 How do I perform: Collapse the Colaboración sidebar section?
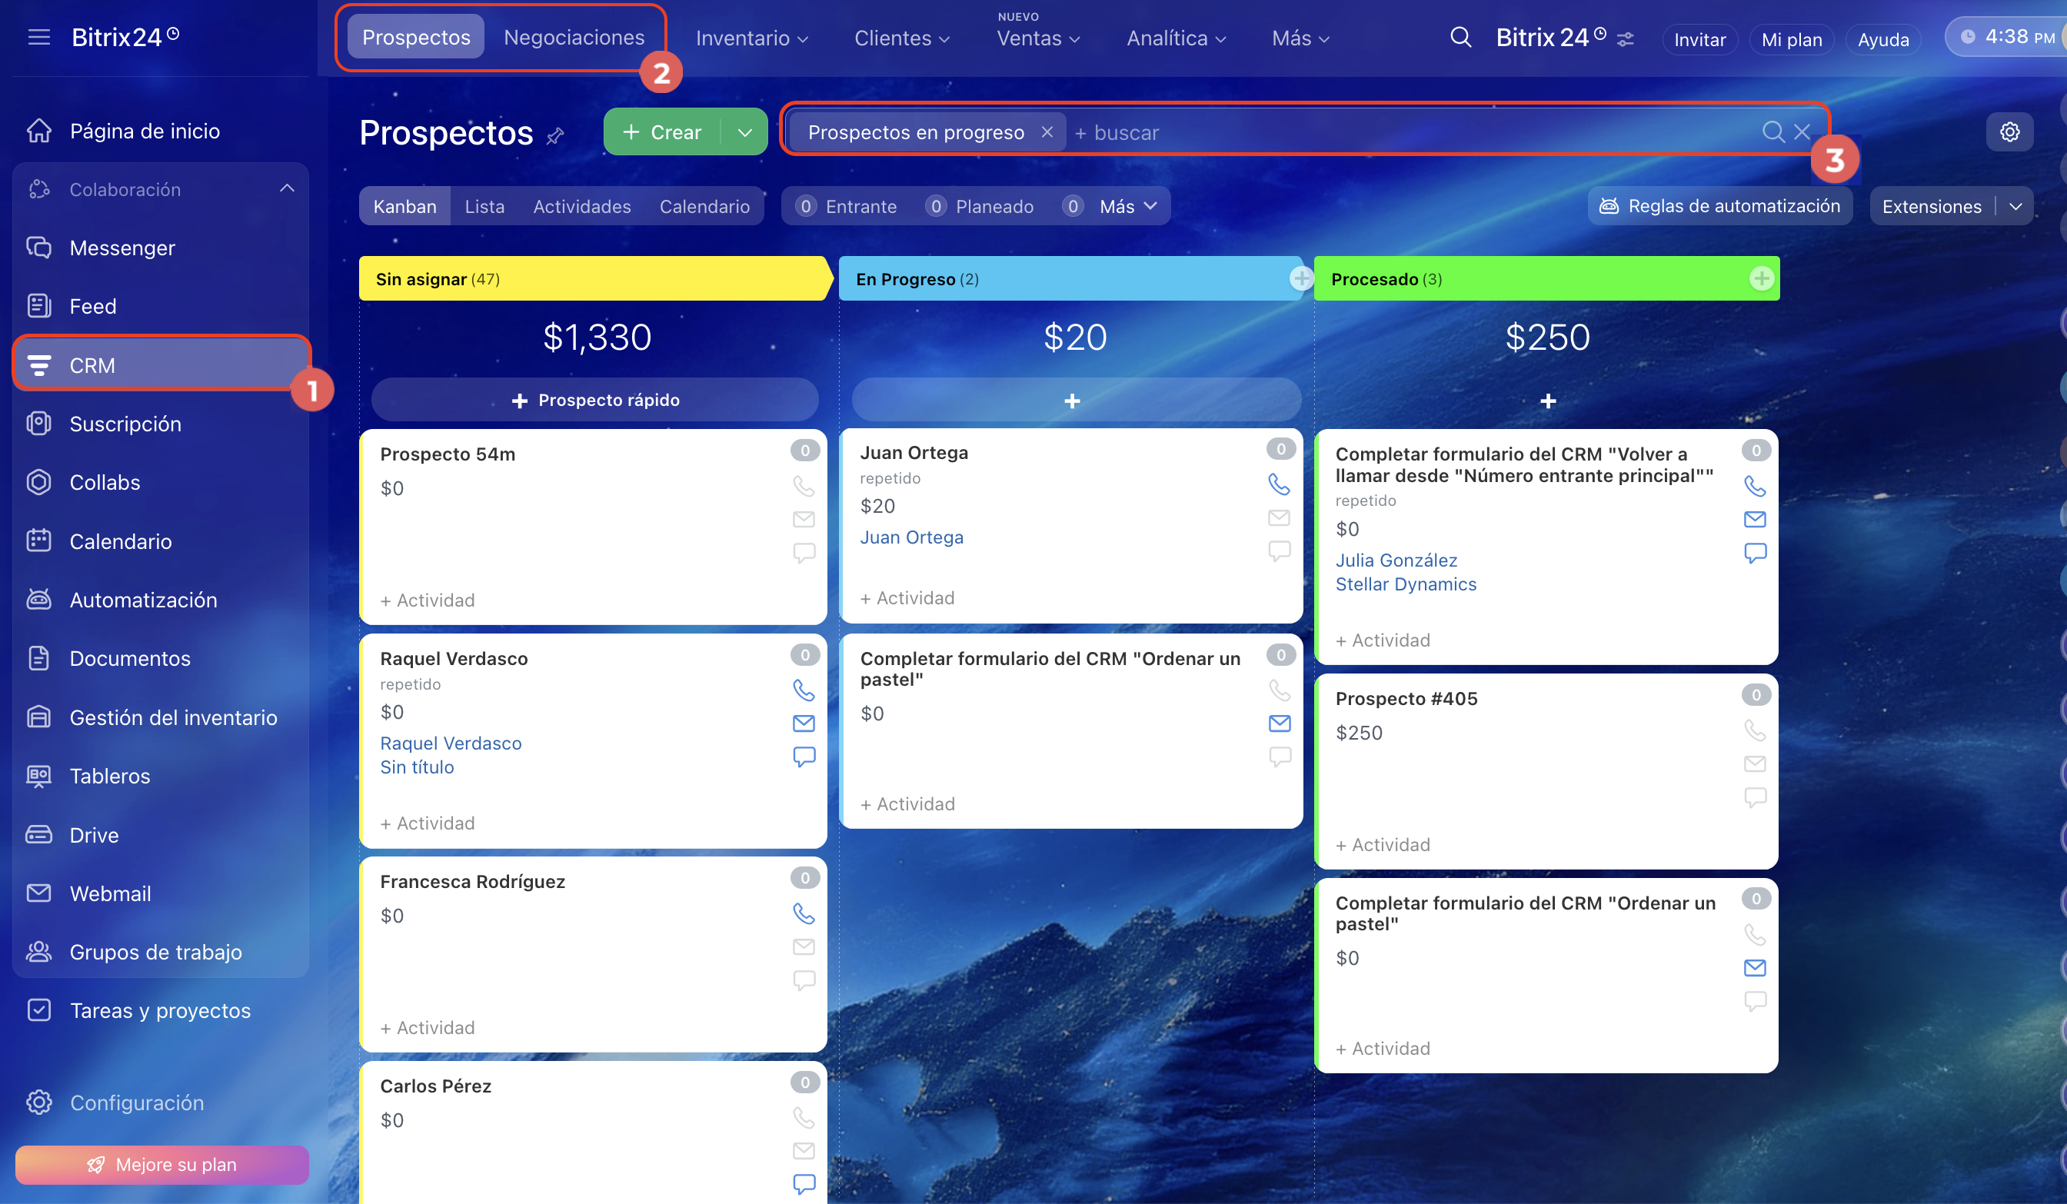coord(286,188)
